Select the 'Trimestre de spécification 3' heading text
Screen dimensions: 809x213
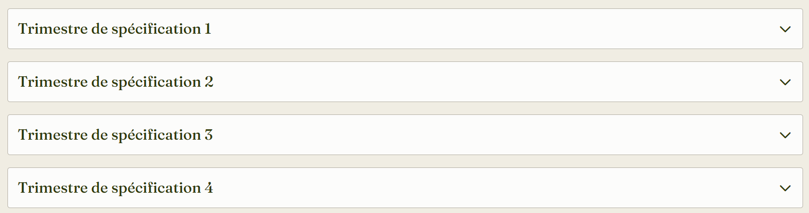click(115, 135)
